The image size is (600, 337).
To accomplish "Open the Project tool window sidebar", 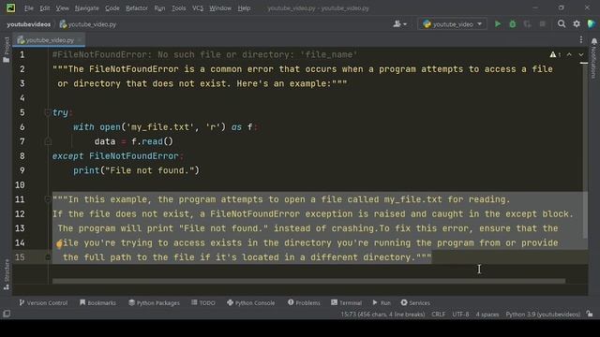I will coord(7,50).
